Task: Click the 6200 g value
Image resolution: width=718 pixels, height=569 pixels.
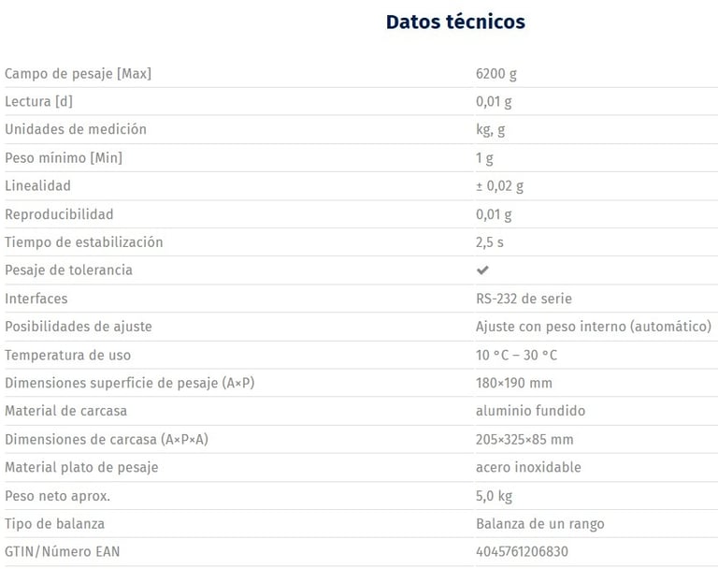Action: (x=495, y=74)
